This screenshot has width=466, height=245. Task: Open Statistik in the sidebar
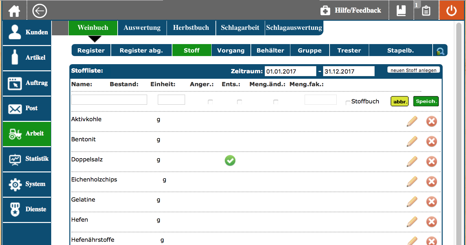point(27,159)
